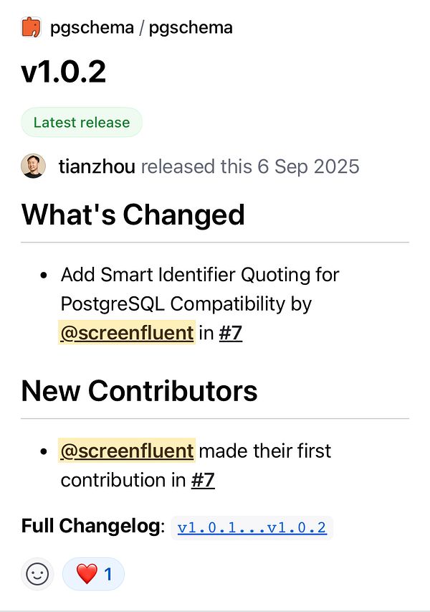Visit @screenfluent's profile from New Contributors
This screenshot has width=430, height=612.
click(125, 451)
